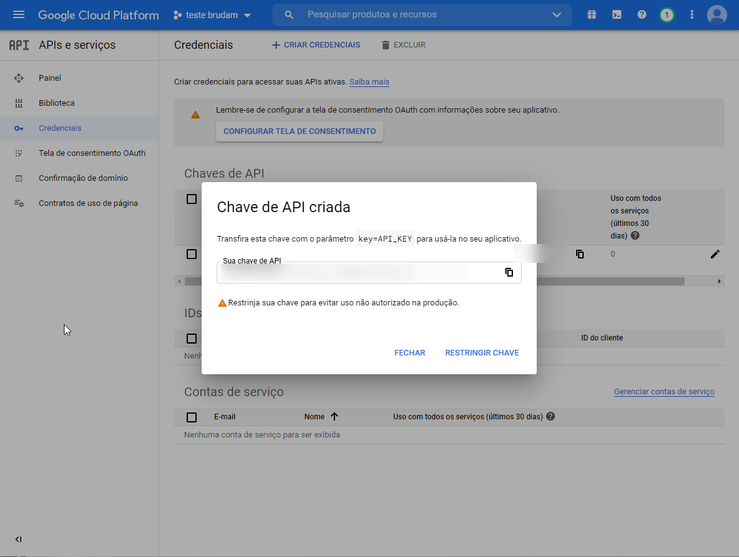Click the OAuth consent screen icon
The height and width of the screenshot is (557, 739).
click(19, 153)
